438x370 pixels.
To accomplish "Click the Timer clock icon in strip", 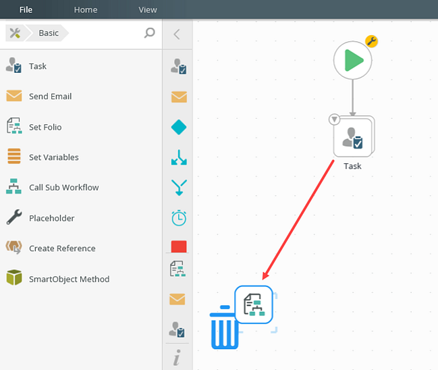I will 179,217.
